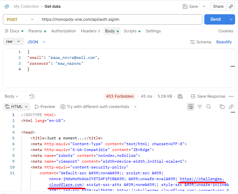Viewport: 238px width, 194px height.
Task: Open more response options ellipsis
Action: click(x=231, y=96)
